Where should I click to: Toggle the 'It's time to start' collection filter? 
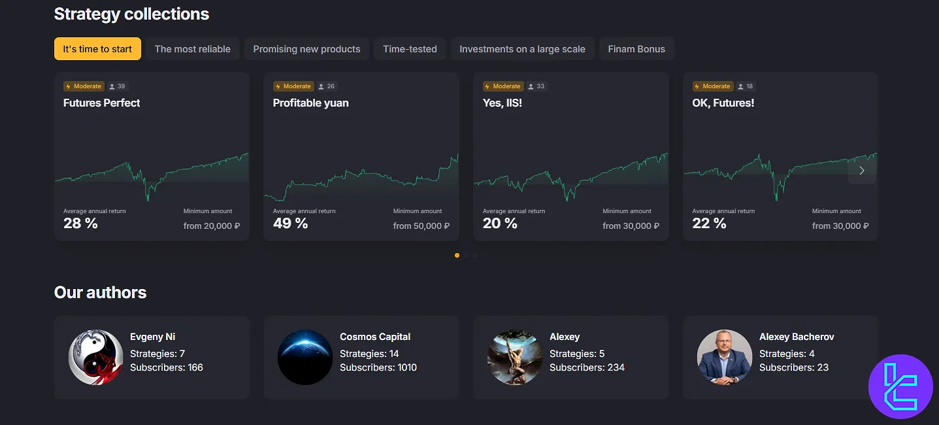tap(97, 48)
